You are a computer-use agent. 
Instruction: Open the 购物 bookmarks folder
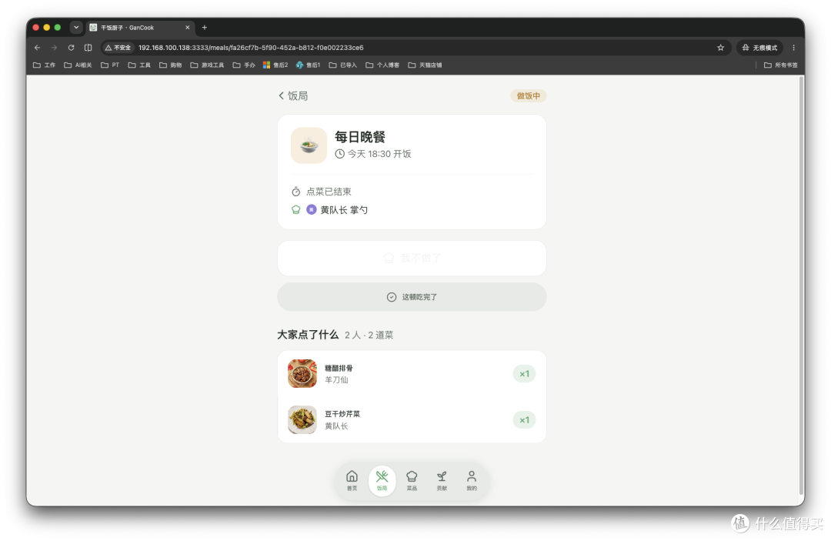tap(171, 65)
